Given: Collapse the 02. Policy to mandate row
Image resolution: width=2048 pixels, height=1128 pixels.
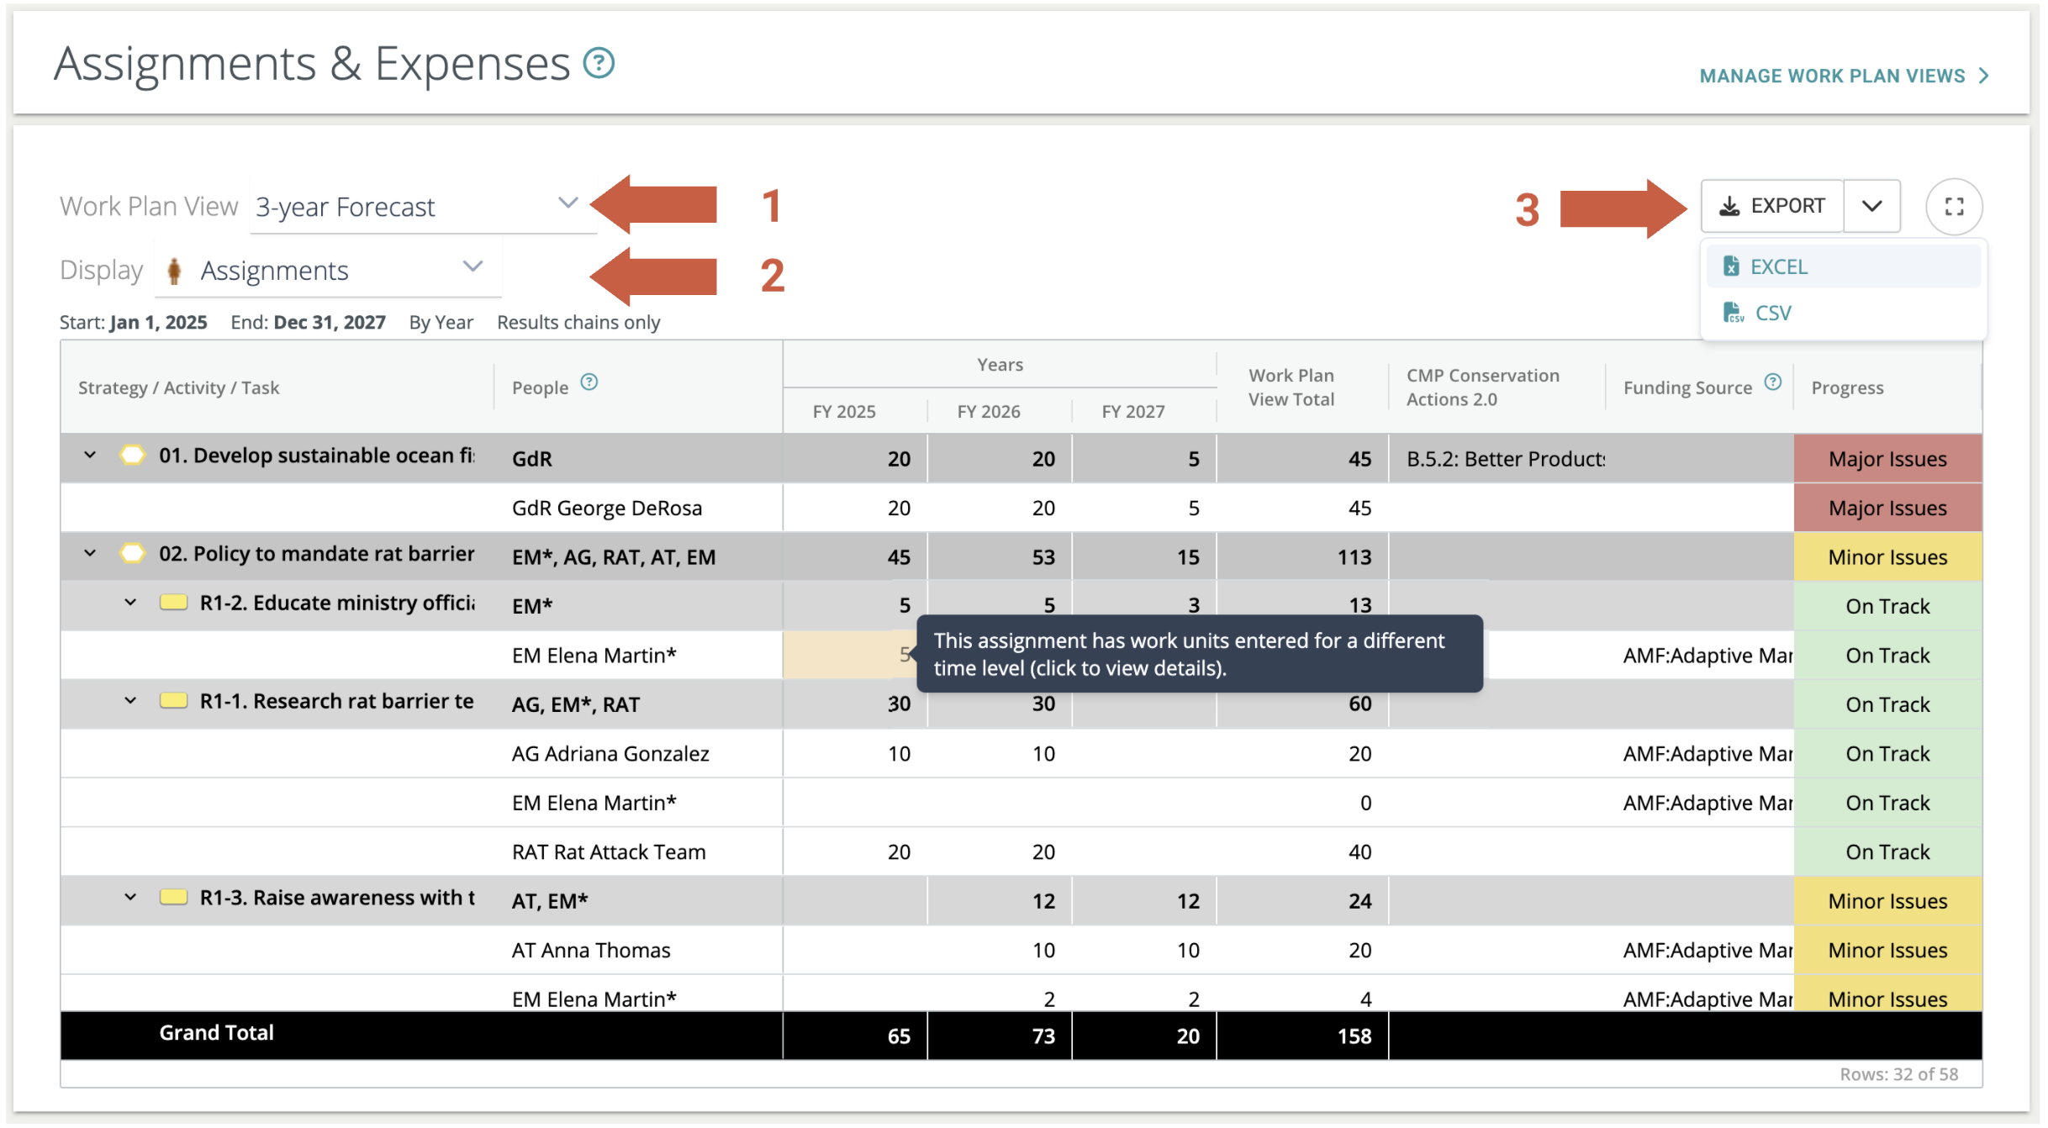Looking at the screenshot, I should pos(90,554).
